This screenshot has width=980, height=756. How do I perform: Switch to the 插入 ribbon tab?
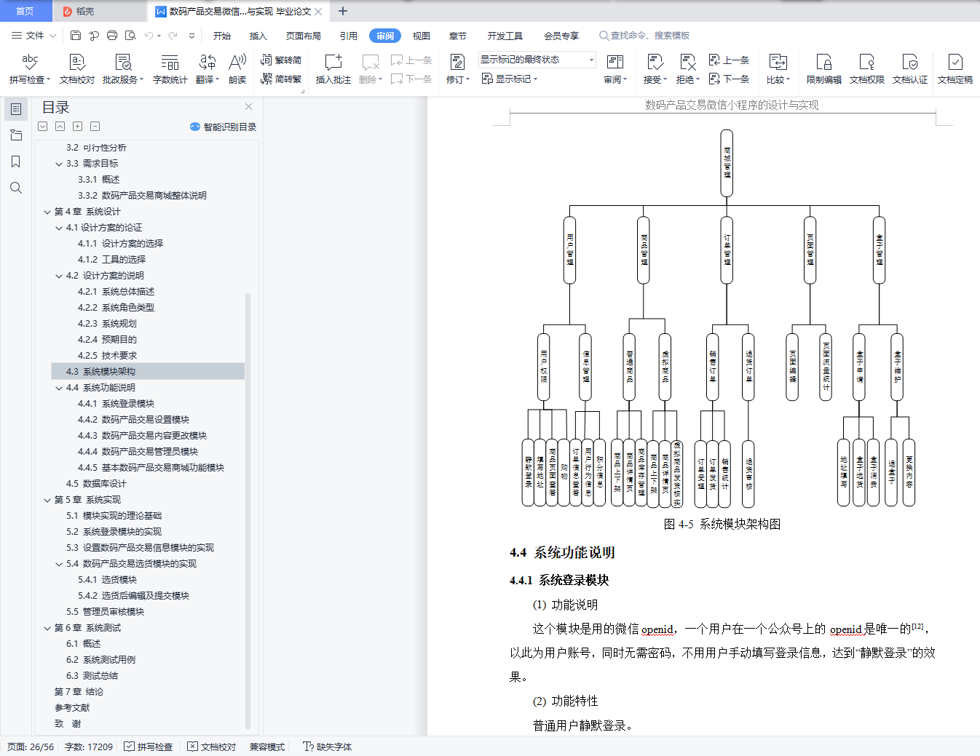click(258, 36)
